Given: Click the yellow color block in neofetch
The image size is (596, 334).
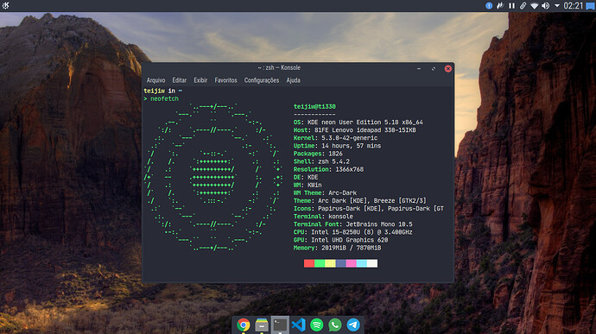Looking at the screenshot, I should click(330, 263).
